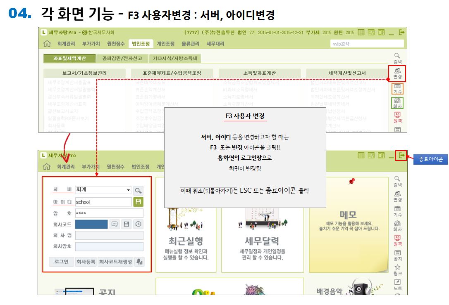Click magnifier icon beside the server dropdown
The image size is (449, 305).
(x=138, y=190)
